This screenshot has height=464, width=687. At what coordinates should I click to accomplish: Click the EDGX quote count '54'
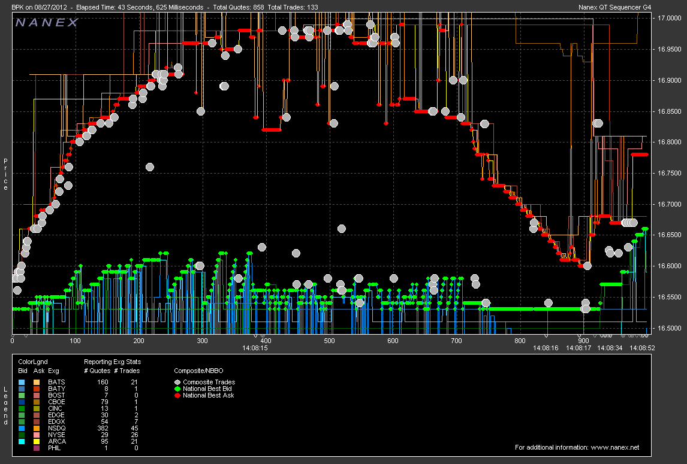pyautogui.click(x=105, y=421)
